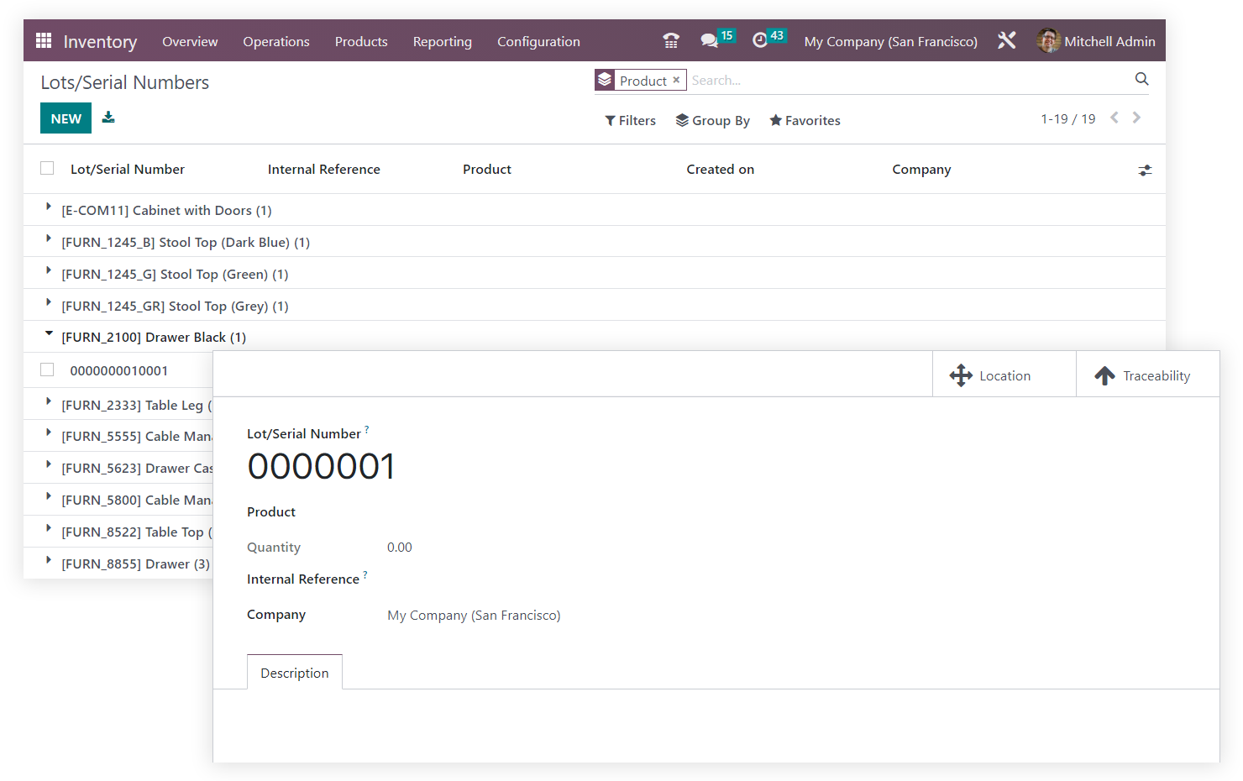Click the export records download icon

coord(108,118)
